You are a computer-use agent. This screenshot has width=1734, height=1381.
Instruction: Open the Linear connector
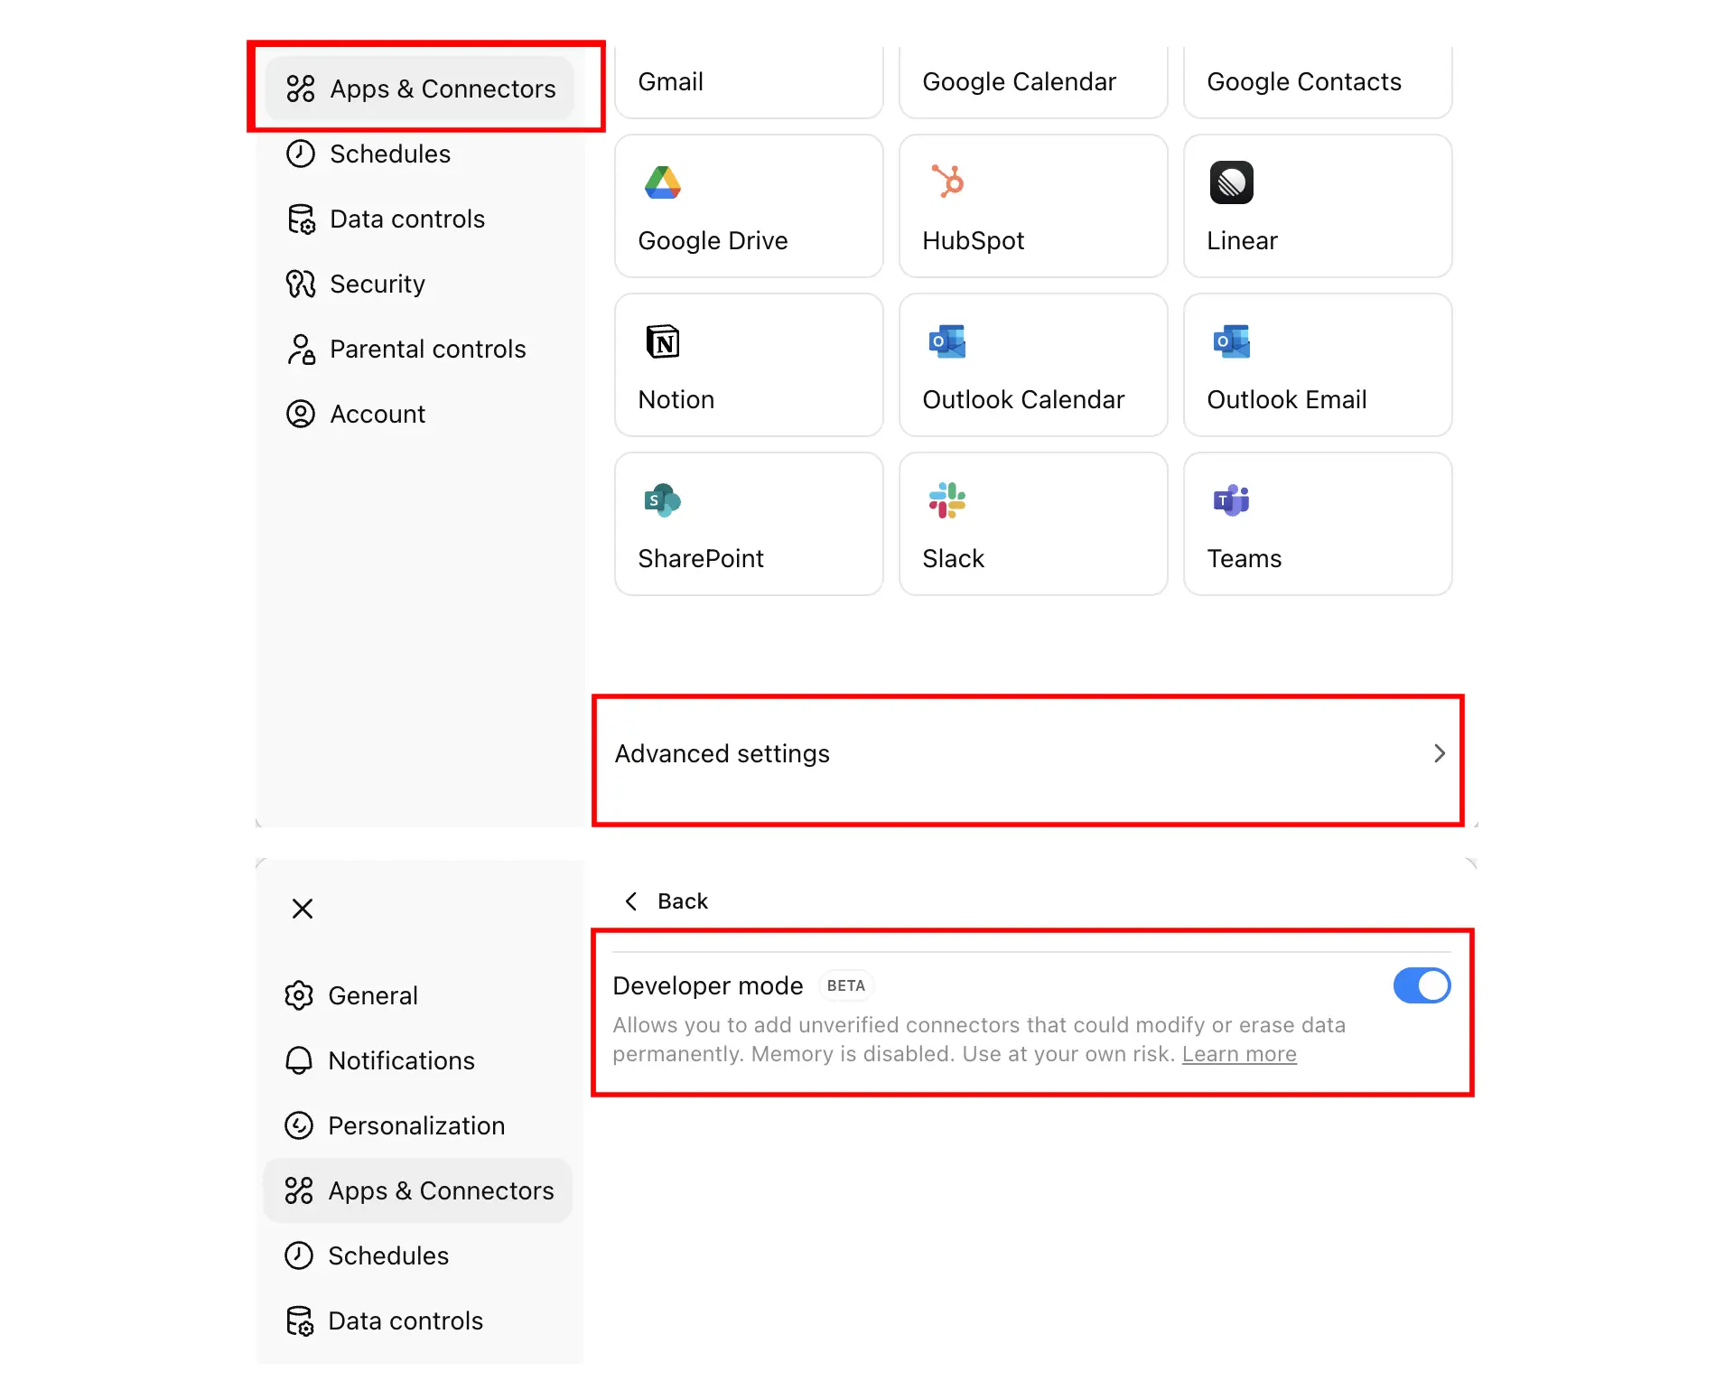click(1316, 206)
